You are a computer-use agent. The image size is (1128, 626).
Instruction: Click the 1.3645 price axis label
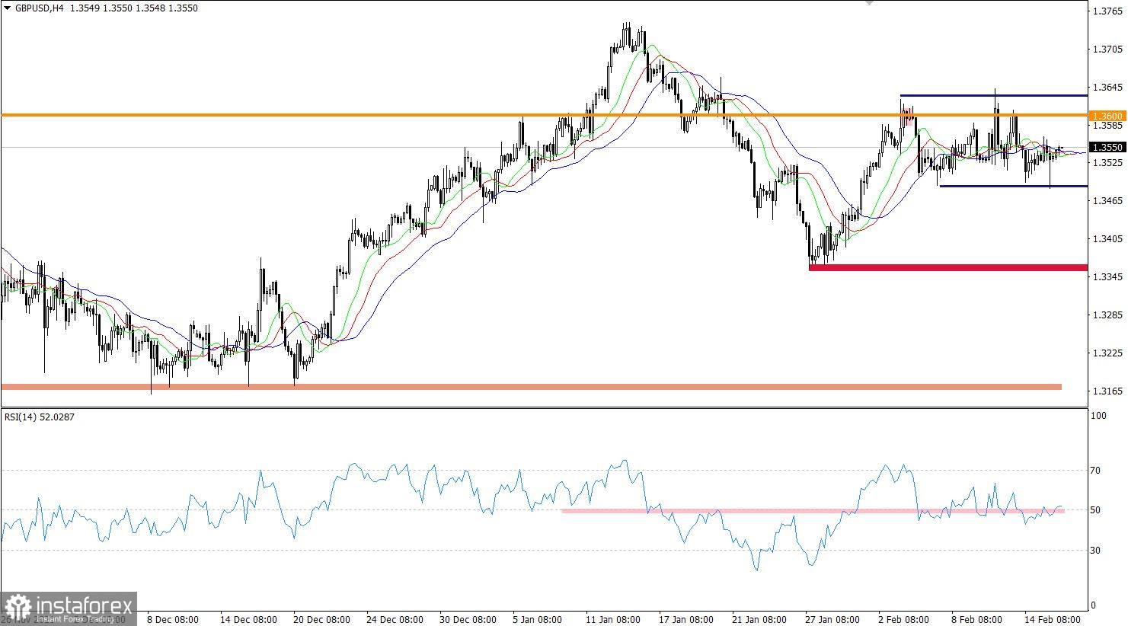(x=1107, y=88)
